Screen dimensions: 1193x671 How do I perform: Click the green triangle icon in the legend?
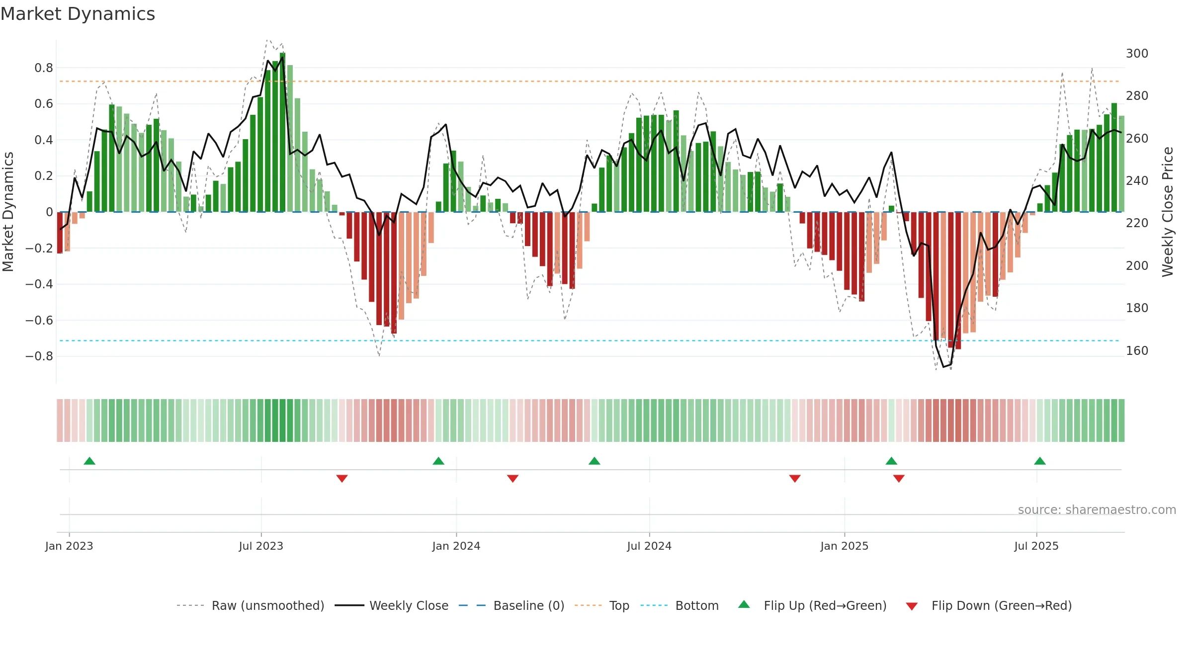pos(744,604)
